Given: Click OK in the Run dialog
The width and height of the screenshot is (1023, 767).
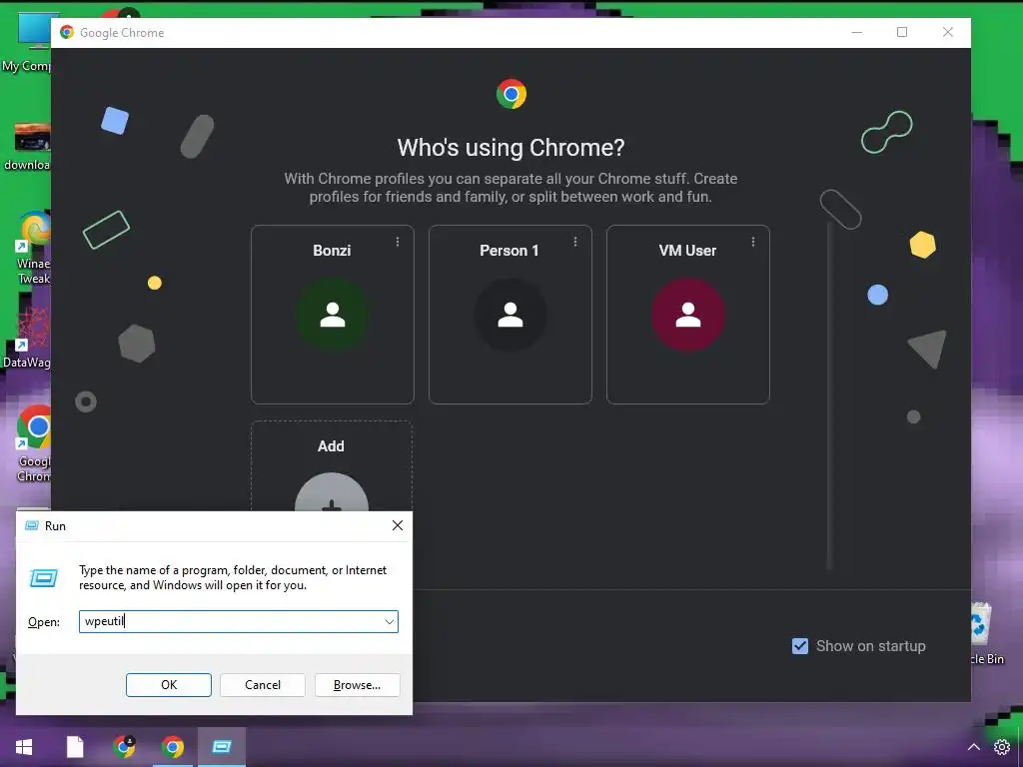Looking at the screenshot, I should click(168, 685).
